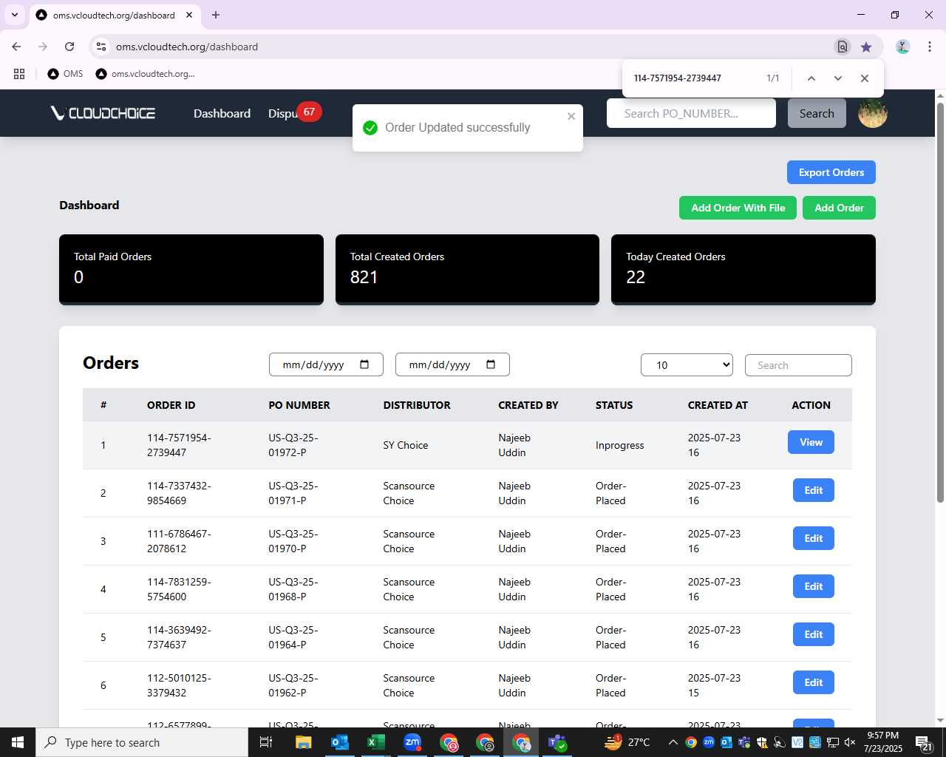Close the find bar
The height and width of the screenshot is (757, 946).
point(864,78)
